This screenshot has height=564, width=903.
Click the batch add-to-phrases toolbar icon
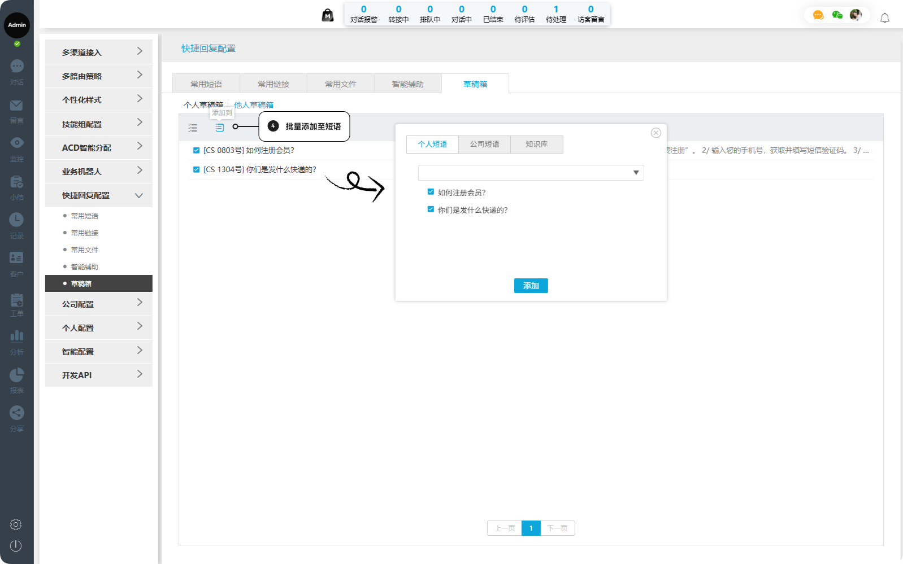coord(220,128)
